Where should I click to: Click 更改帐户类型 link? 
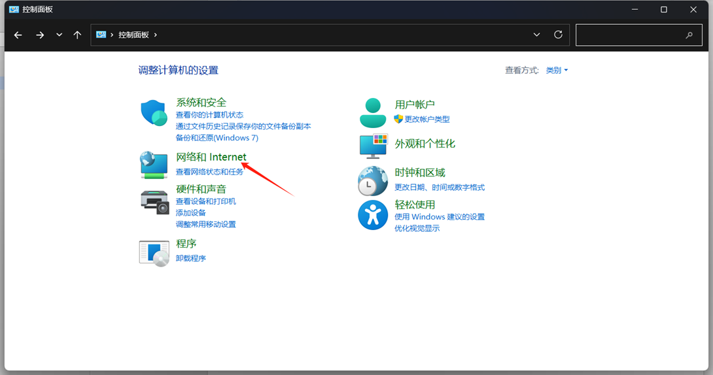[426, 120]
